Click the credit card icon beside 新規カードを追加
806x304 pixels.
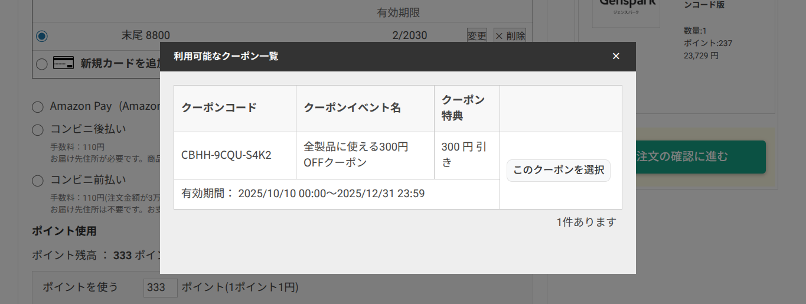[63, 63]
